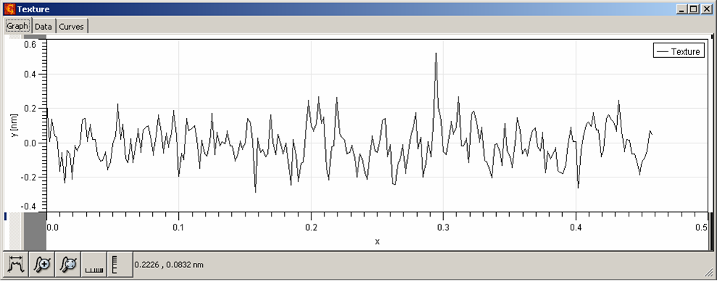
Task: Click the zoom-to-fit magnifier icon
Action: tap(68, 264)
